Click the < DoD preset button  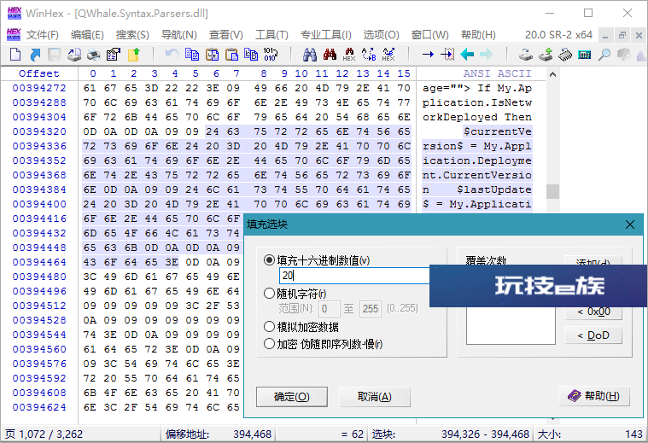(x=593, y=335)
